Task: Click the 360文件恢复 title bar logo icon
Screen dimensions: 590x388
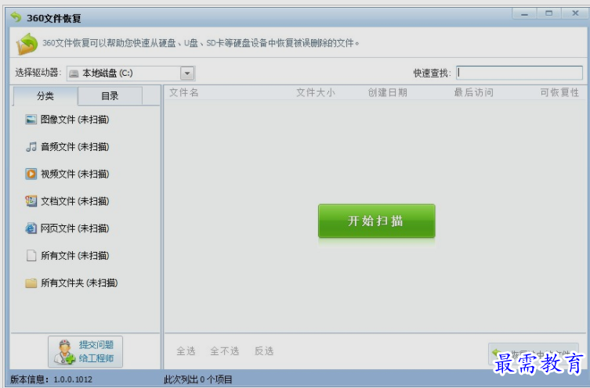Action: coord(16,17)
